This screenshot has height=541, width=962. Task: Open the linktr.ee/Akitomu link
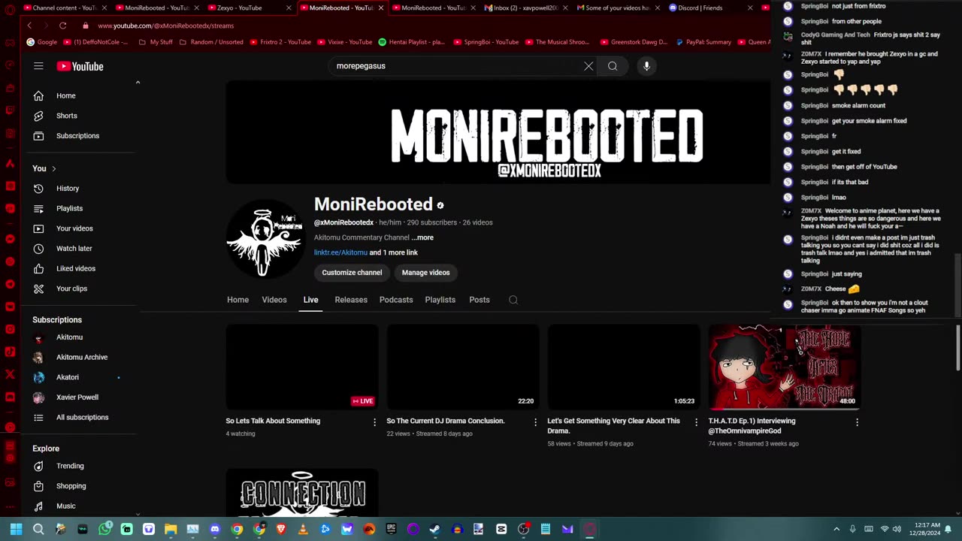tap(340, 252)
